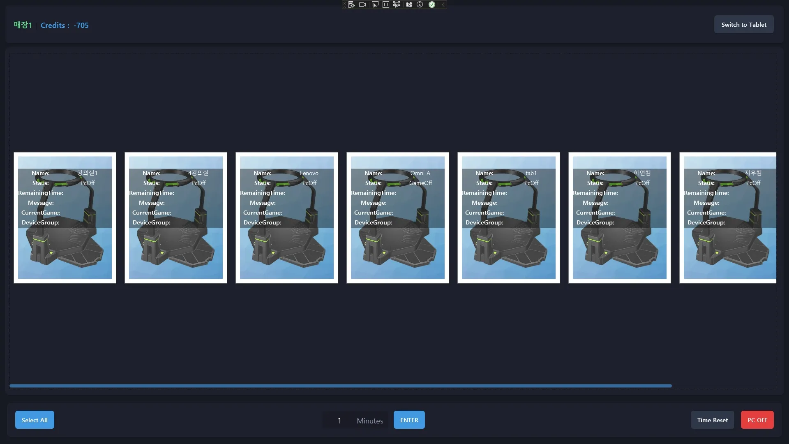Viewport: 789px width, 444px height.
Task: Select the Omni A device card
Action: (398, 217)
